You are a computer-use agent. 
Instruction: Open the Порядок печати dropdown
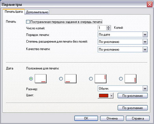[123, 35]
